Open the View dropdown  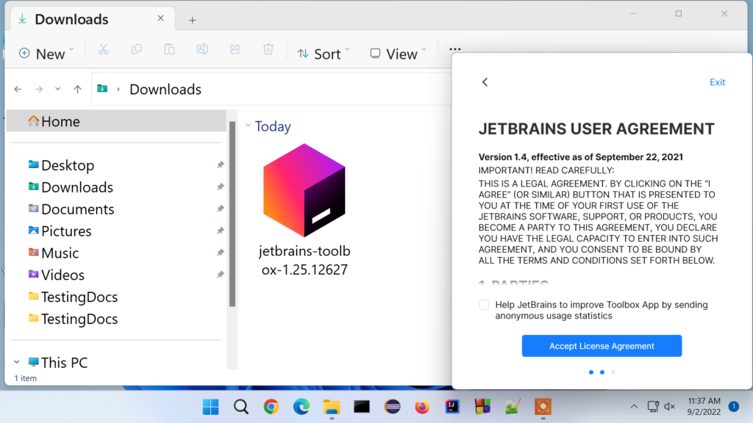pos(398,53)
